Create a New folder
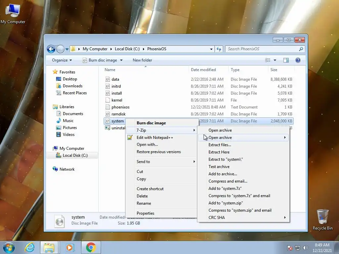The image size is (339, 254). click(142, 60)
